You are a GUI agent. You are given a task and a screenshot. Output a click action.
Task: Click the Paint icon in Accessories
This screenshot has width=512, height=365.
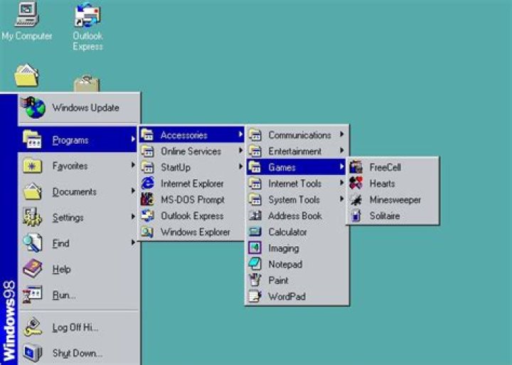coord(255,280)
